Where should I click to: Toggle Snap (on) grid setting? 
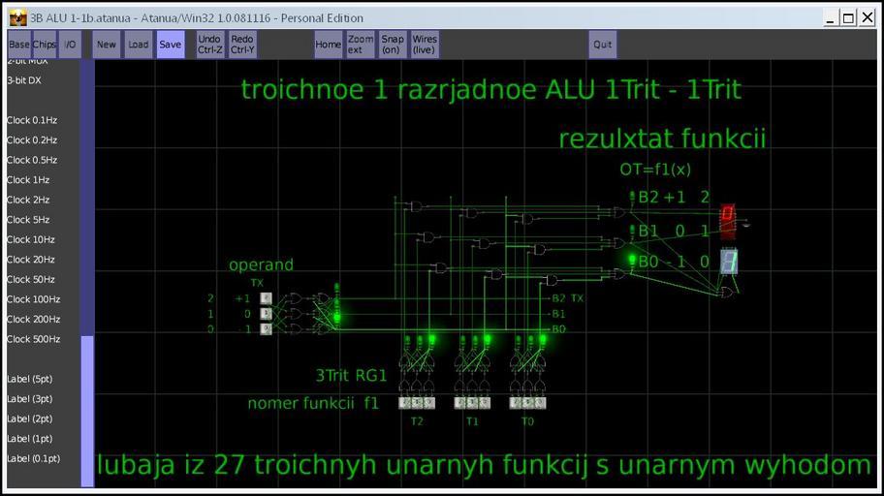pyautogui.click(x=393, y=45)
